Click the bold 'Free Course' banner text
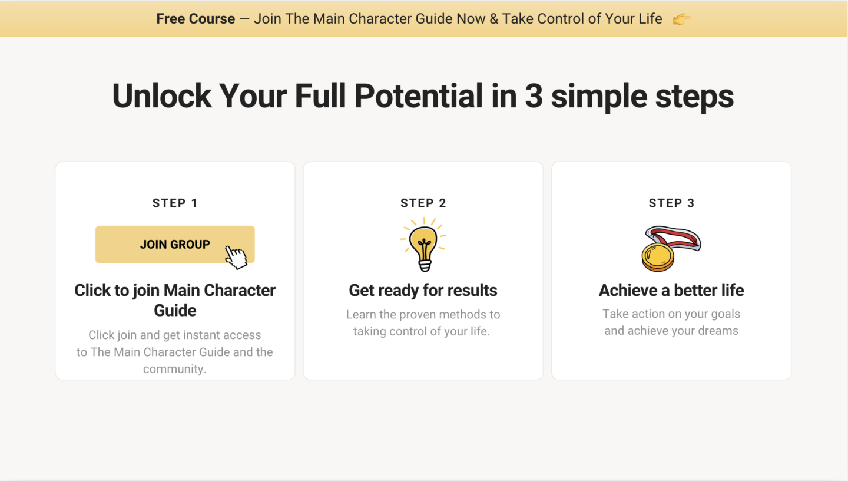Screen dimensions: 848x481 (196, 19)
